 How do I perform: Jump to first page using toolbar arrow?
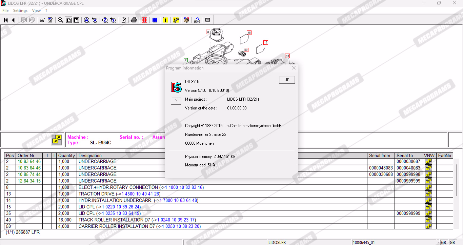[x=6, y=20]
